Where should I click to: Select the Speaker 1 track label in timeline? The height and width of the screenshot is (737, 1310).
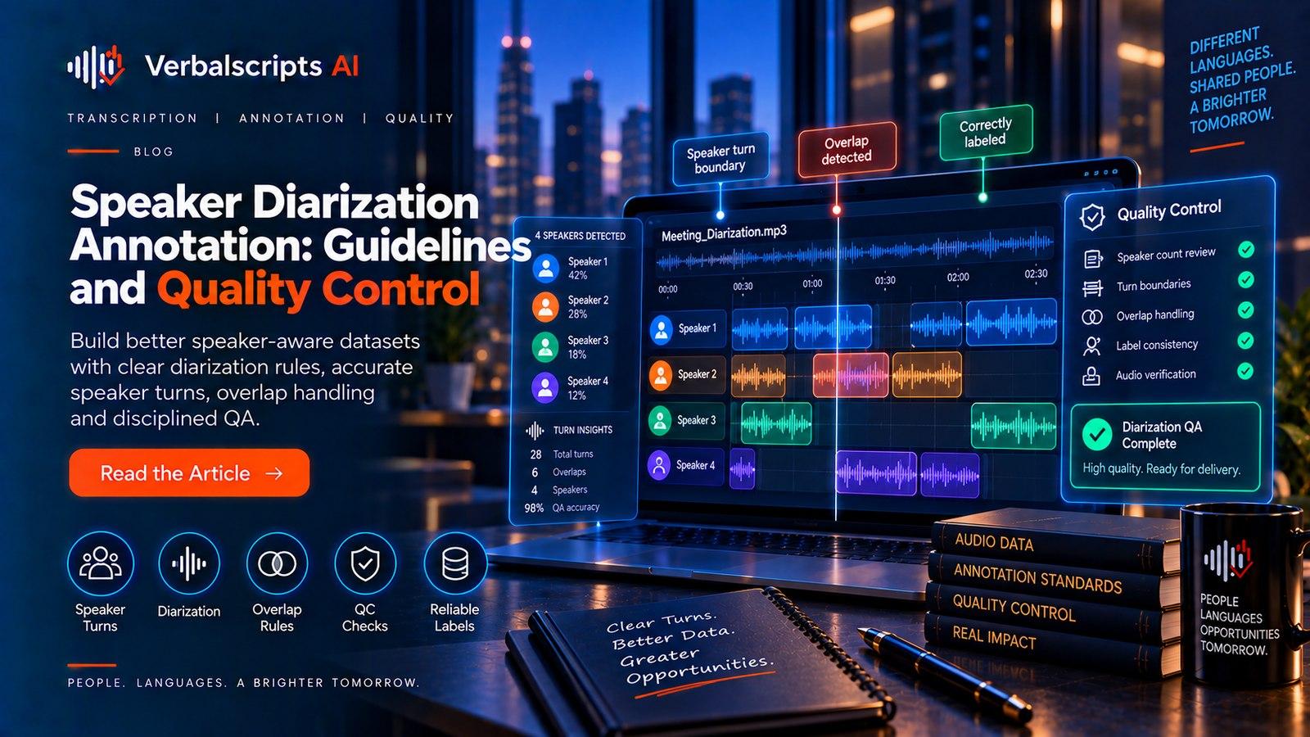click(x=687, y=328)
